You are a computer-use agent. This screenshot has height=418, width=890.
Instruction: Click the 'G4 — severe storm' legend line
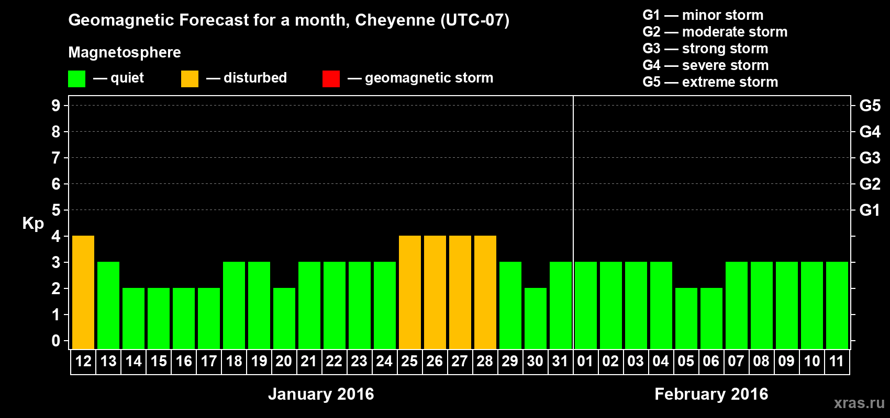[706, 65]
